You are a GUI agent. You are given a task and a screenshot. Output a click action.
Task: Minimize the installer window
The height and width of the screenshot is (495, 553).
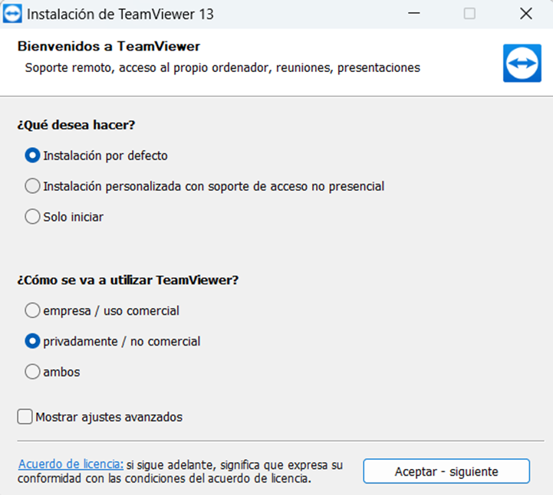tap(414, 14)
